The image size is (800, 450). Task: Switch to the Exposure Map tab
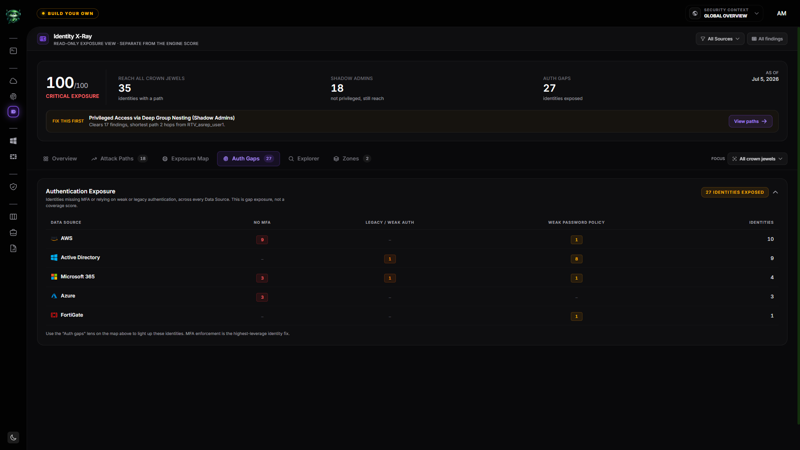point(185,159)
